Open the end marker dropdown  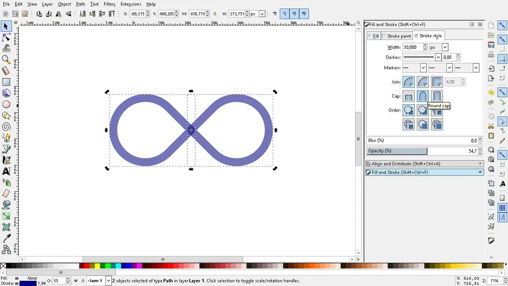point(476,68)
